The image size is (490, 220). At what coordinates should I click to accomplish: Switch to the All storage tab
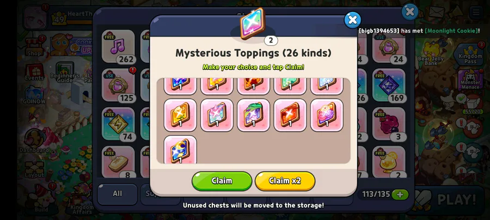point(117,194)
